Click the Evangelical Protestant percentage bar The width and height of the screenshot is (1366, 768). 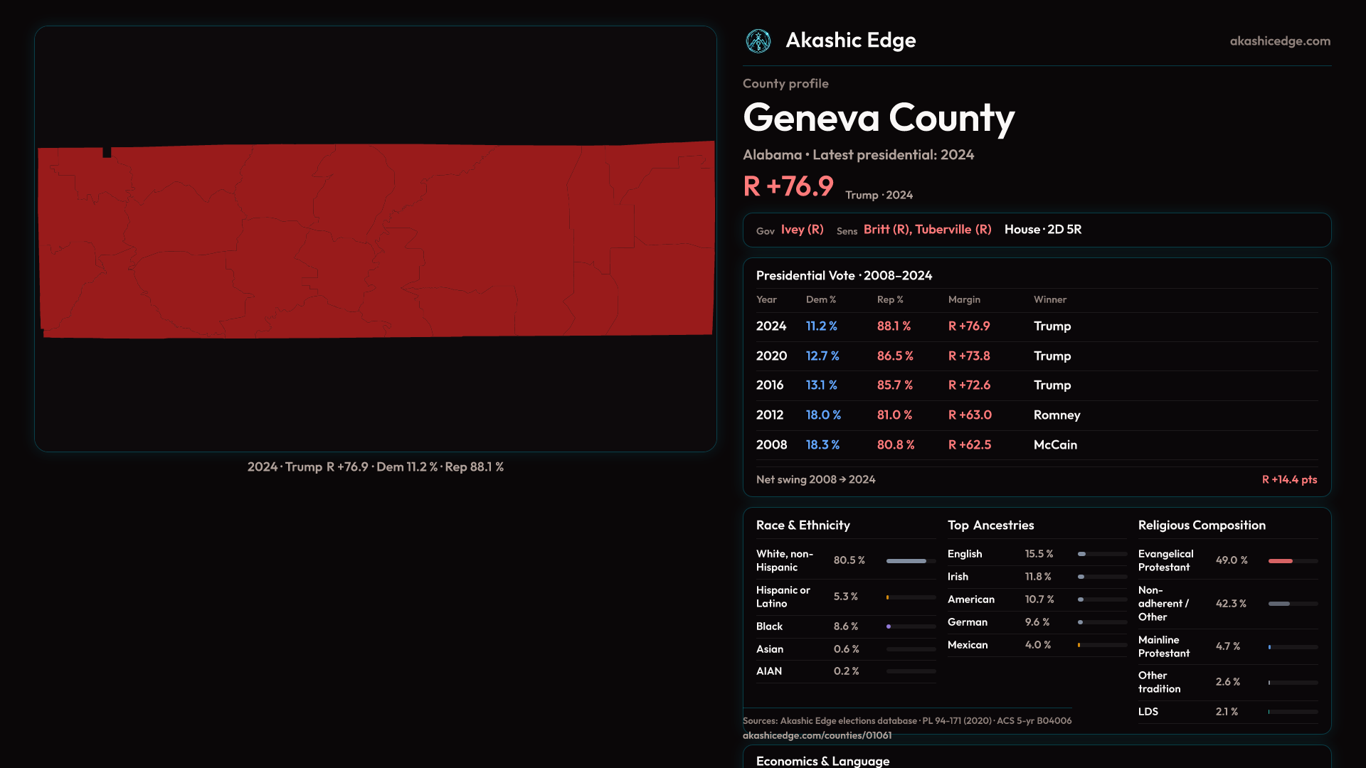coord(1292,561)
